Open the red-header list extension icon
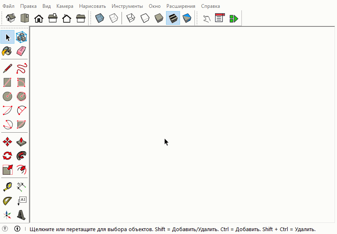Screen dimensions: 337x234 pos(220,18)
